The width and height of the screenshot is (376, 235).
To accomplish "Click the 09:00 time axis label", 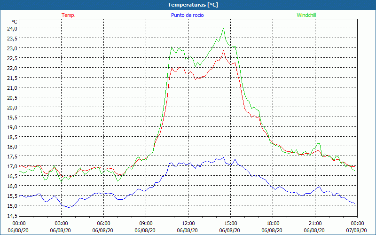I will click(146, 223).
